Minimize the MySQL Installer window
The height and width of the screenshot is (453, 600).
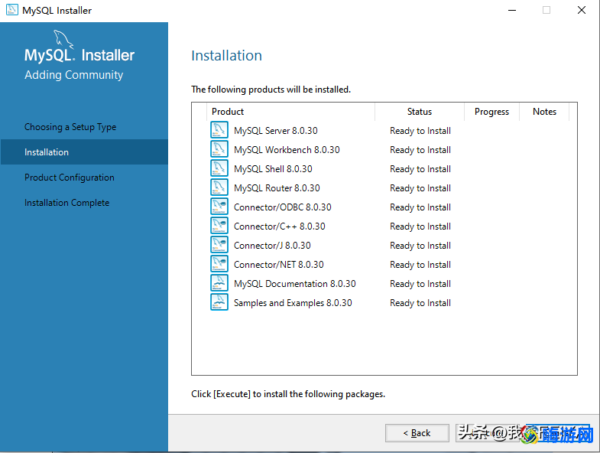[x=512, y=10]
